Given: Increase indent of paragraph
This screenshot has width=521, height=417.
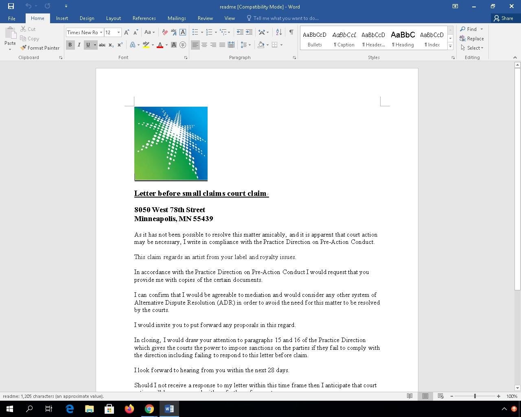Looking at the screenshot, I should click(249, 32).
